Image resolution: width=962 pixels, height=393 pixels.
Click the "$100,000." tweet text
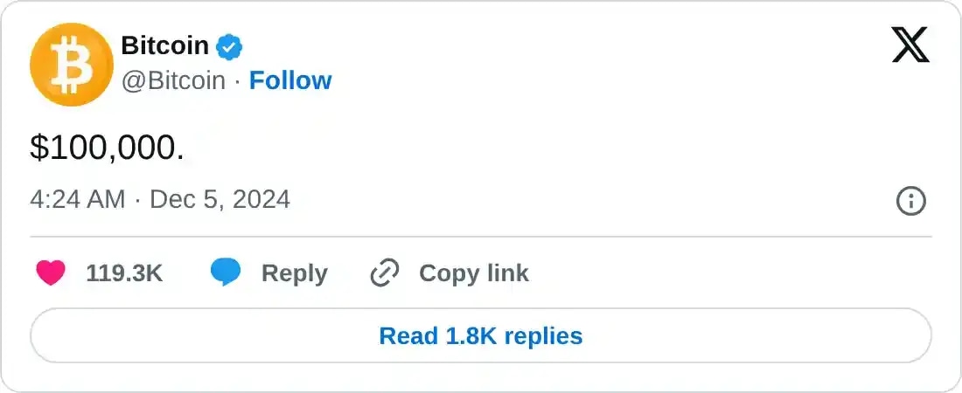(x=107, y=148)
